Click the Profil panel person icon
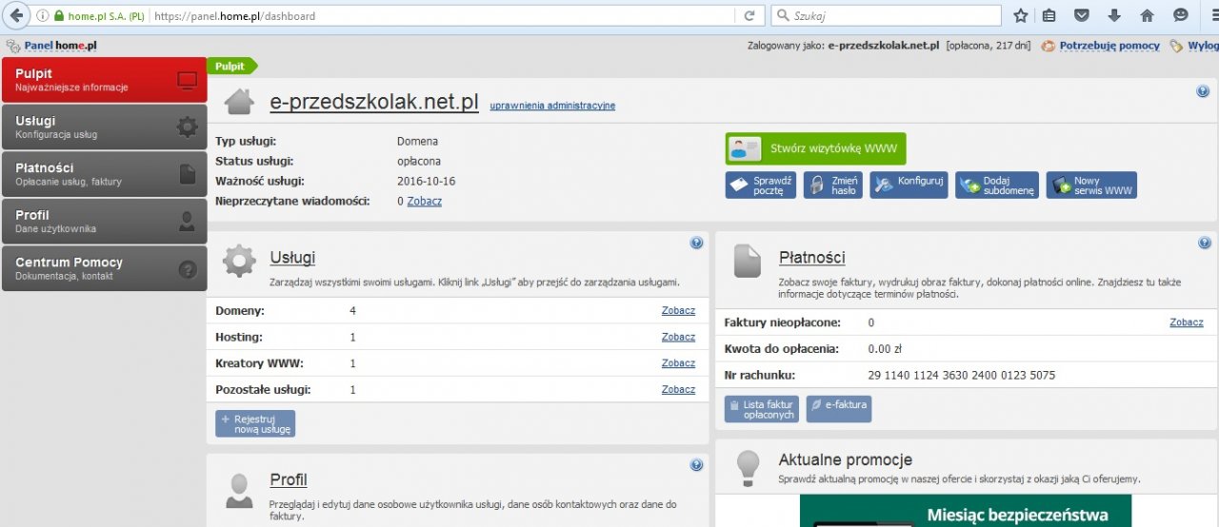The image size is (1219, 527). [239, 491]
